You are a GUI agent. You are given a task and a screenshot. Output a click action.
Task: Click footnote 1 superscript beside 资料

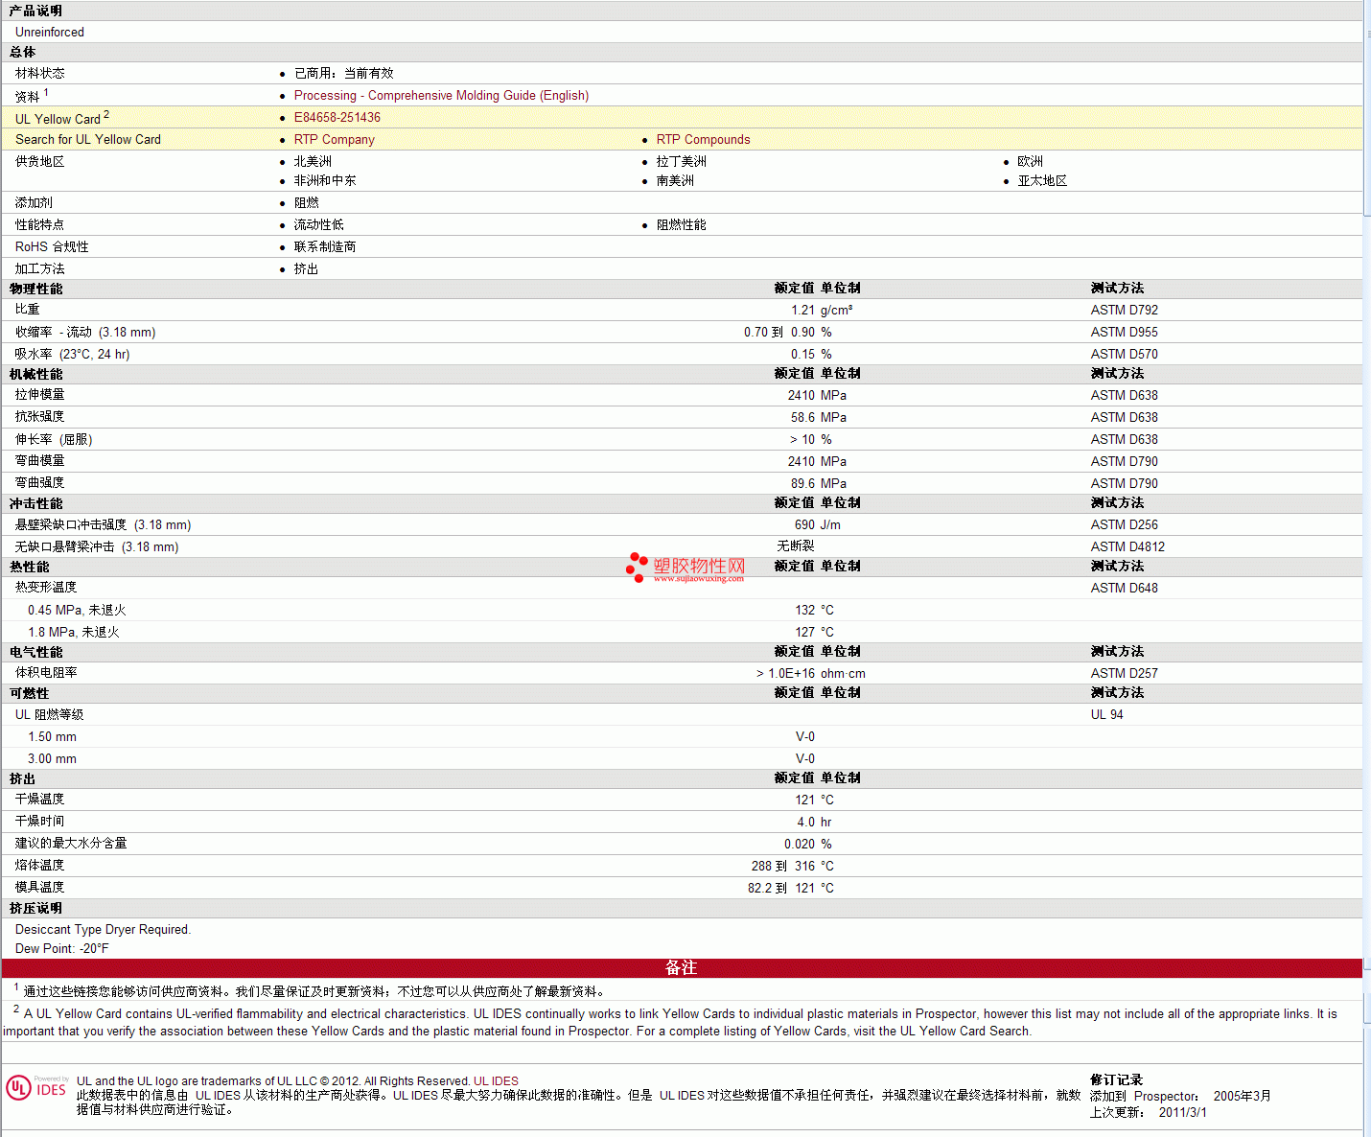(x=46, y=93)
